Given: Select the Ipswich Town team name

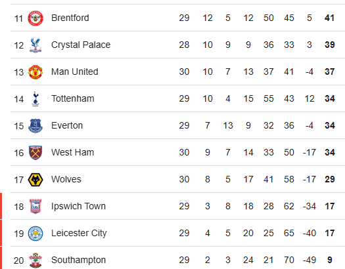Looking at the screenshot, I should point(79,206).
